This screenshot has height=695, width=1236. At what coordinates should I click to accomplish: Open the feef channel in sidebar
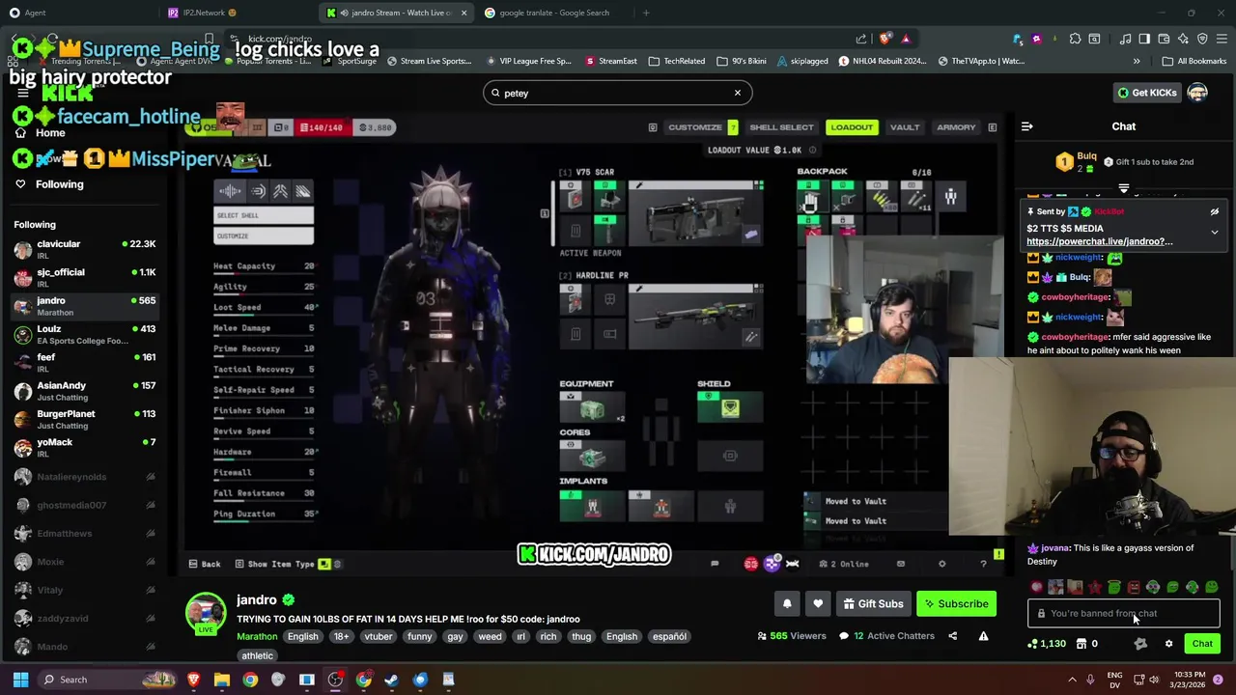coord(84,363)
